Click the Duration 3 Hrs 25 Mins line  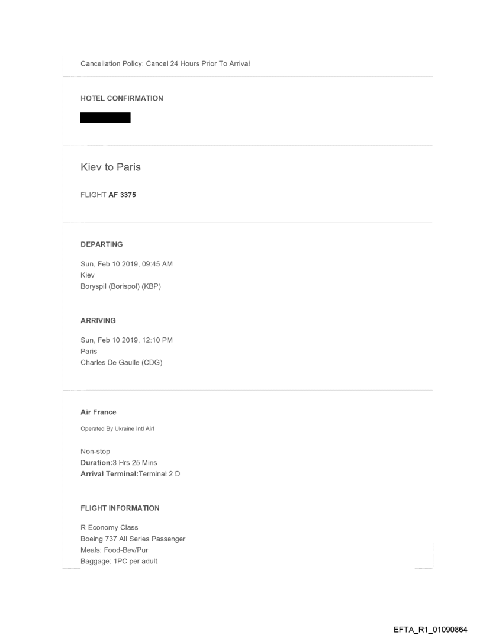119,462
